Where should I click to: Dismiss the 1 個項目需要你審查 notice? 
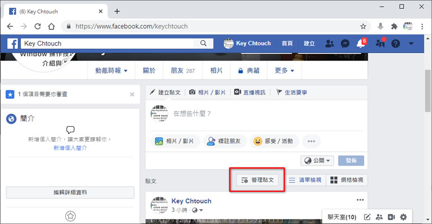pos(132,94)
